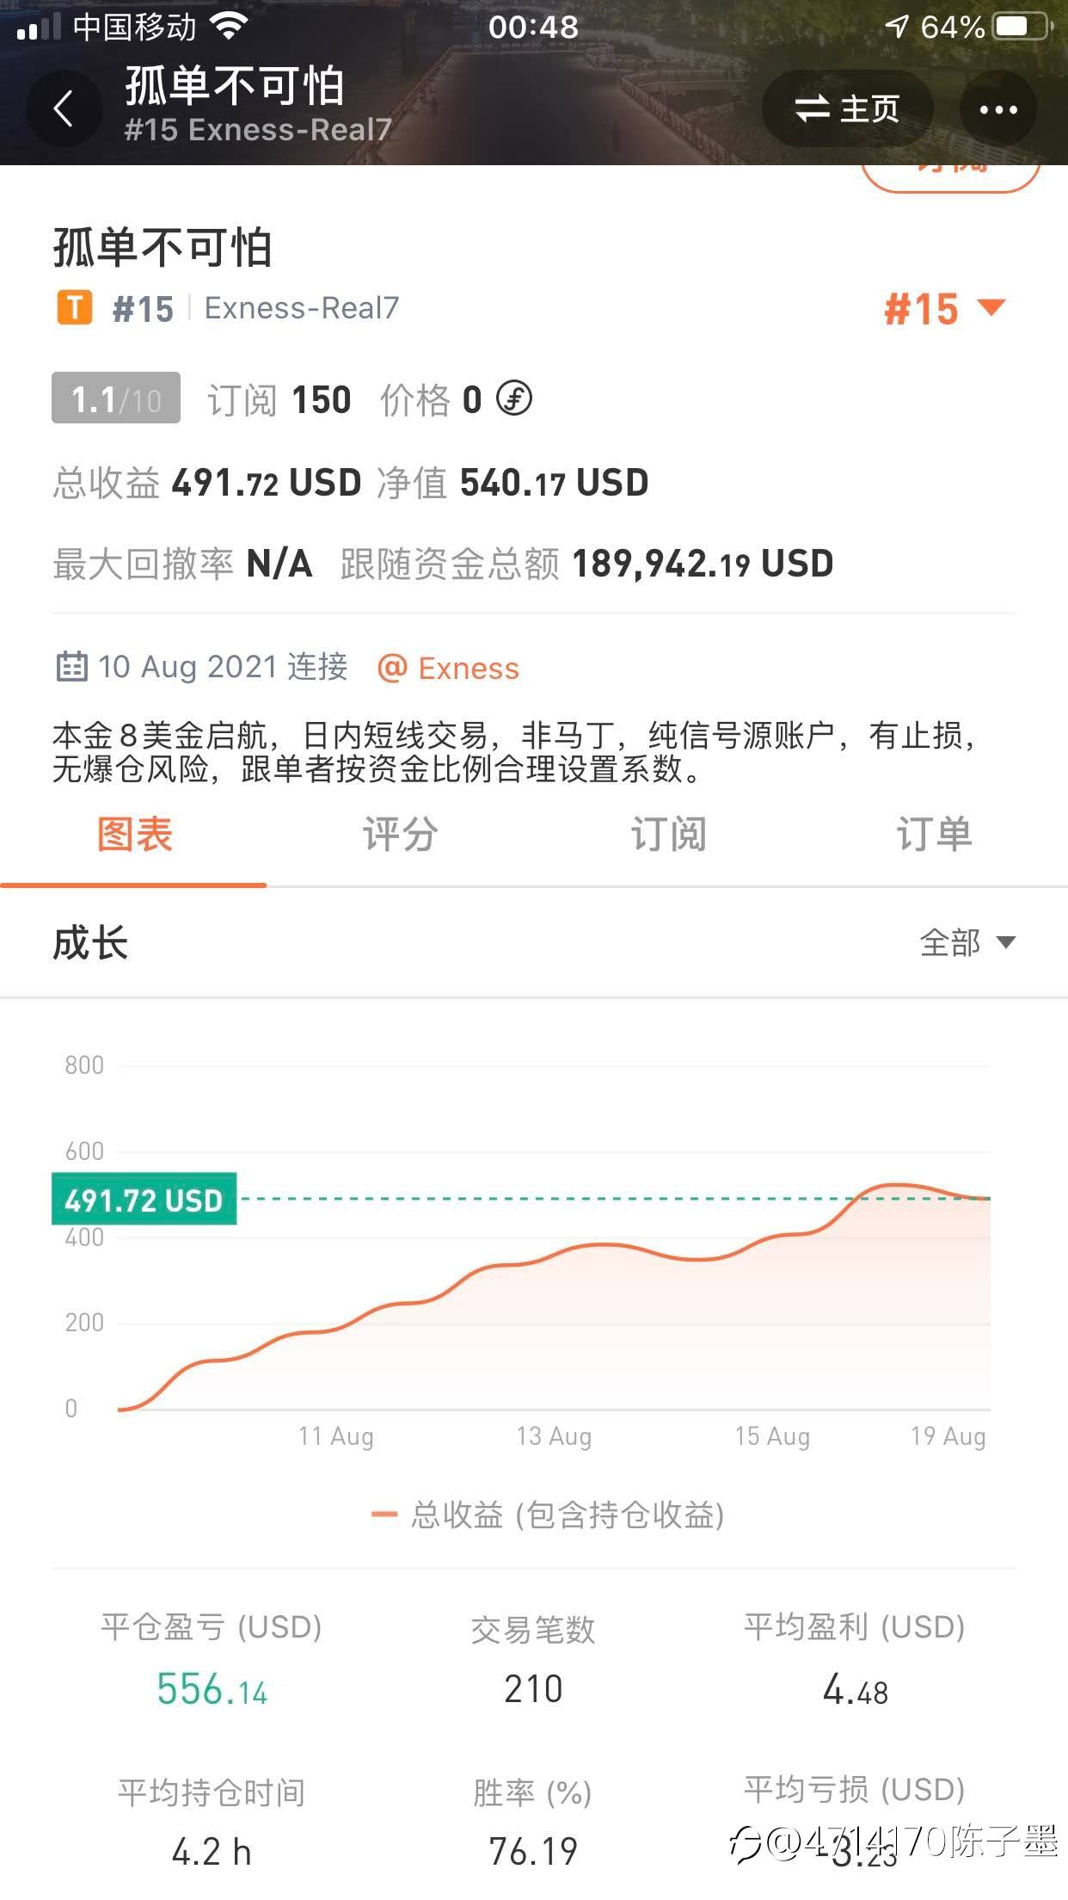
Task: Tap the currency symbol next to price
Action: point(514,398)
